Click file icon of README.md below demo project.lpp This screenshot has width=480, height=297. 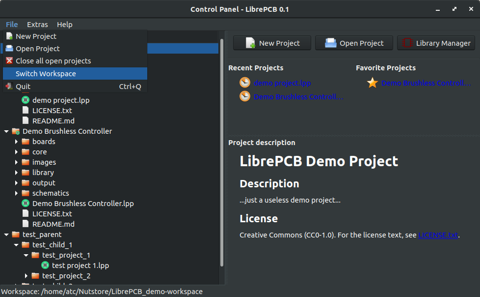(26, 121)
